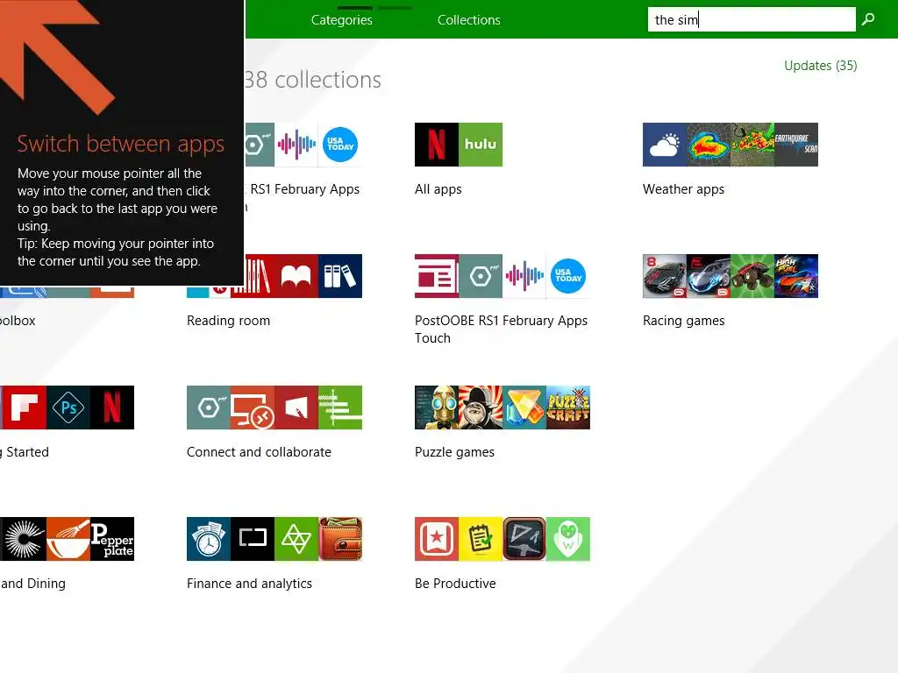
Task: Open the monster truck game tile
Action: [x=752, y=276]
